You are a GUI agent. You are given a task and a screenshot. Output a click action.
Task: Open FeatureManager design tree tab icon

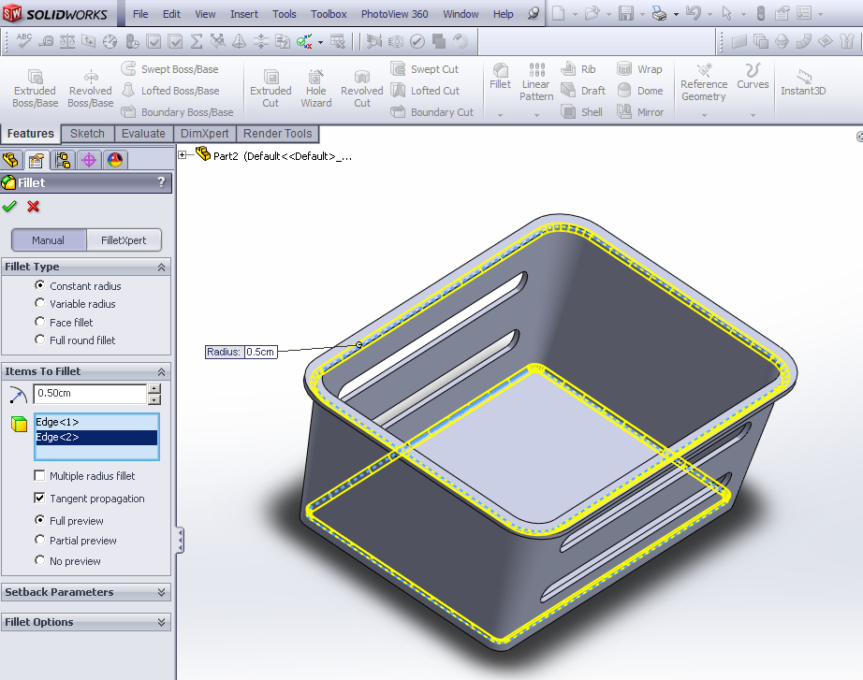tap(11, 160)
